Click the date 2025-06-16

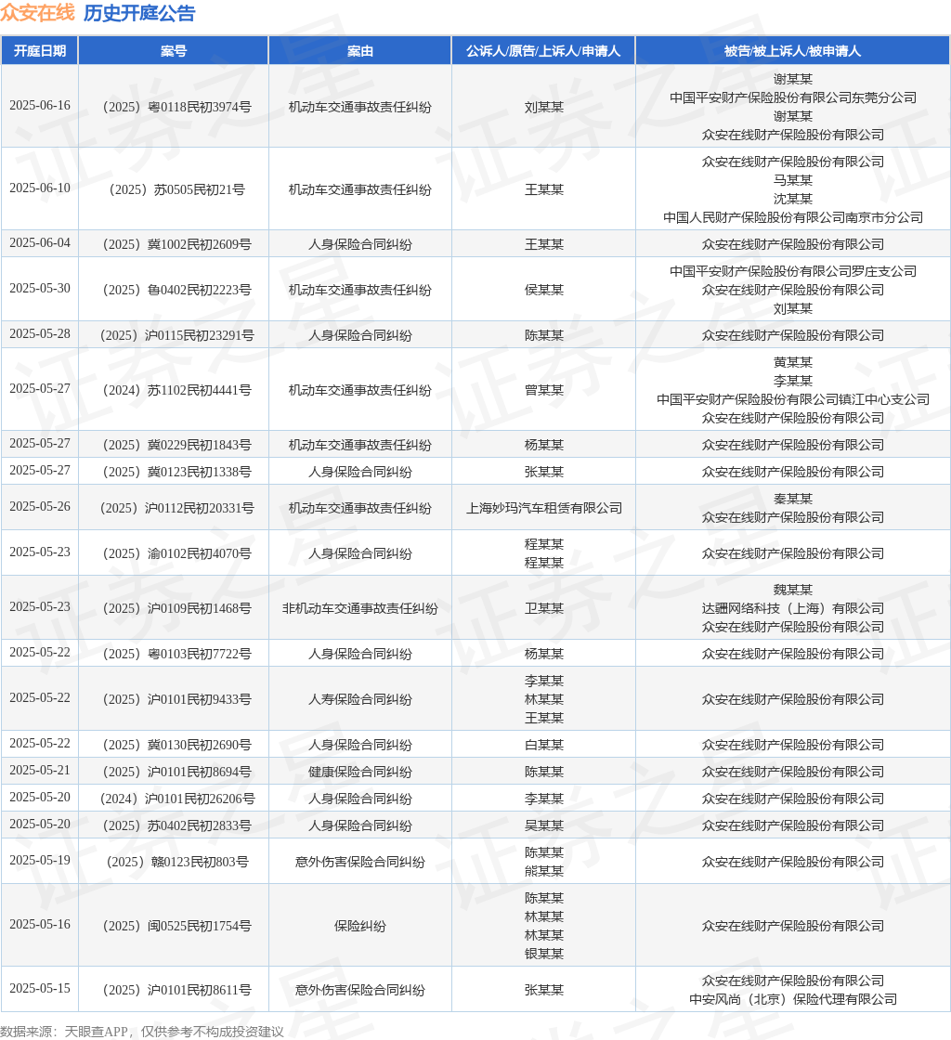tap(40, 106)
